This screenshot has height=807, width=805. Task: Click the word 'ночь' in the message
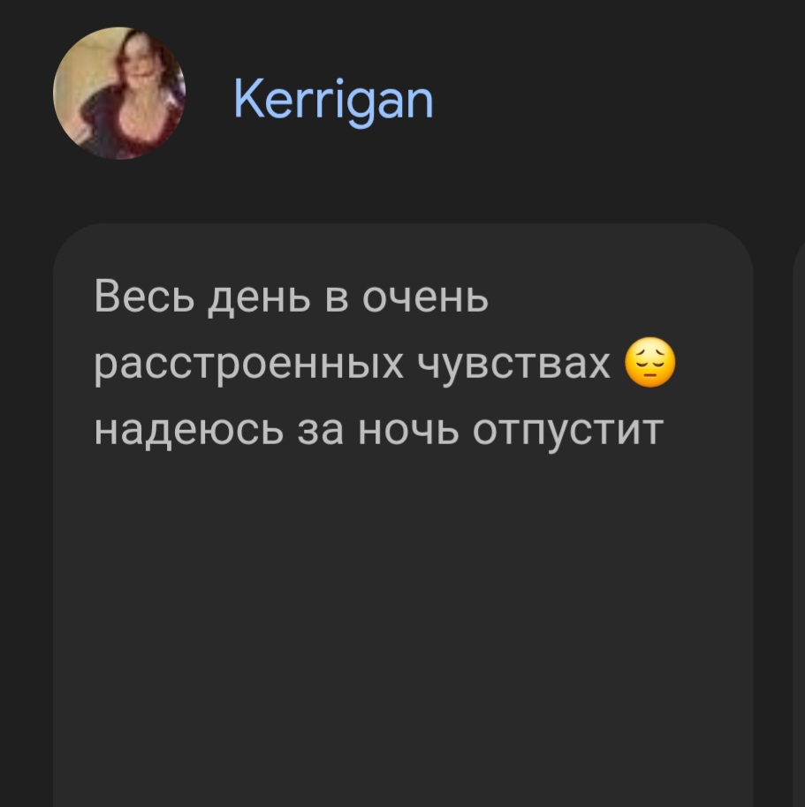[408, 430]
